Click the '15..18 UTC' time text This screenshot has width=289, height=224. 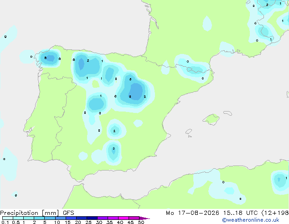point(240,213)
